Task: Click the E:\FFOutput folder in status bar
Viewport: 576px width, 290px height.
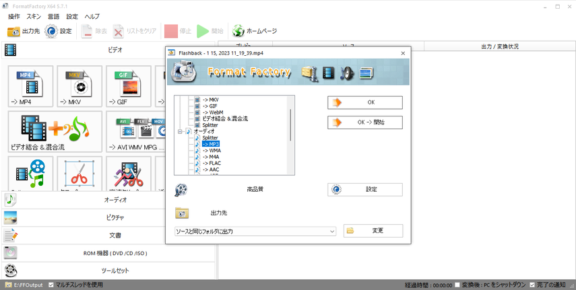Action: (7, 285)
